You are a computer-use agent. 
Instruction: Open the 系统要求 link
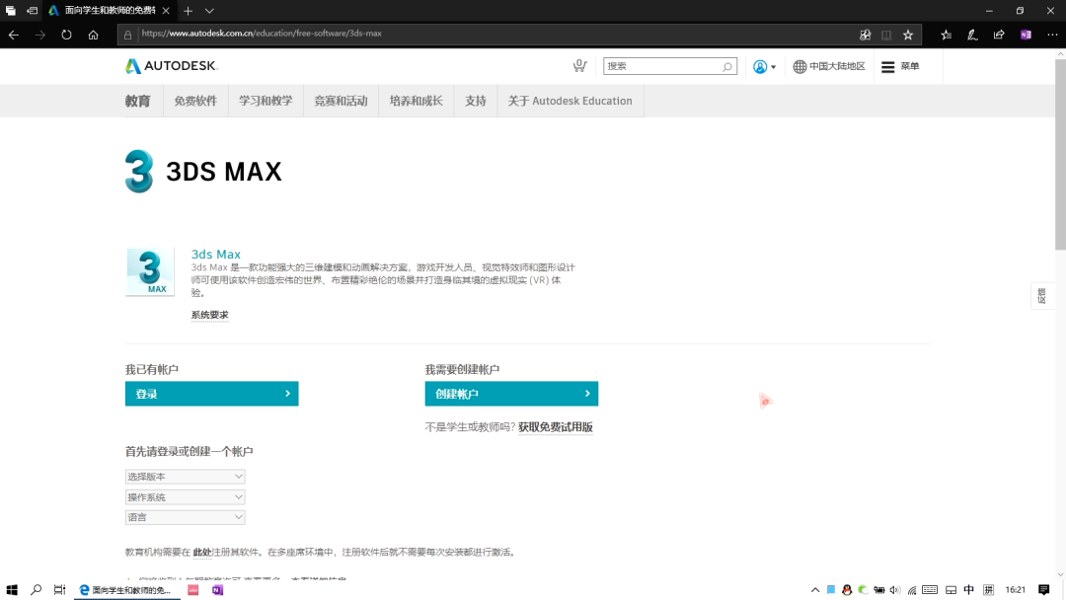(x=209, y=315)
